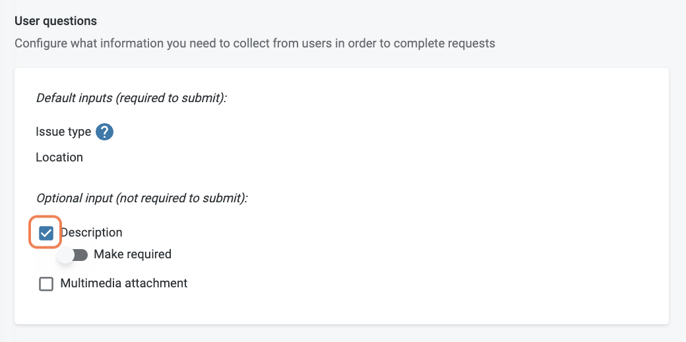The width and height of the screenshot is (686, 342).
Task: Click "Optional input (not required to submit):" text
Action: 142,198
